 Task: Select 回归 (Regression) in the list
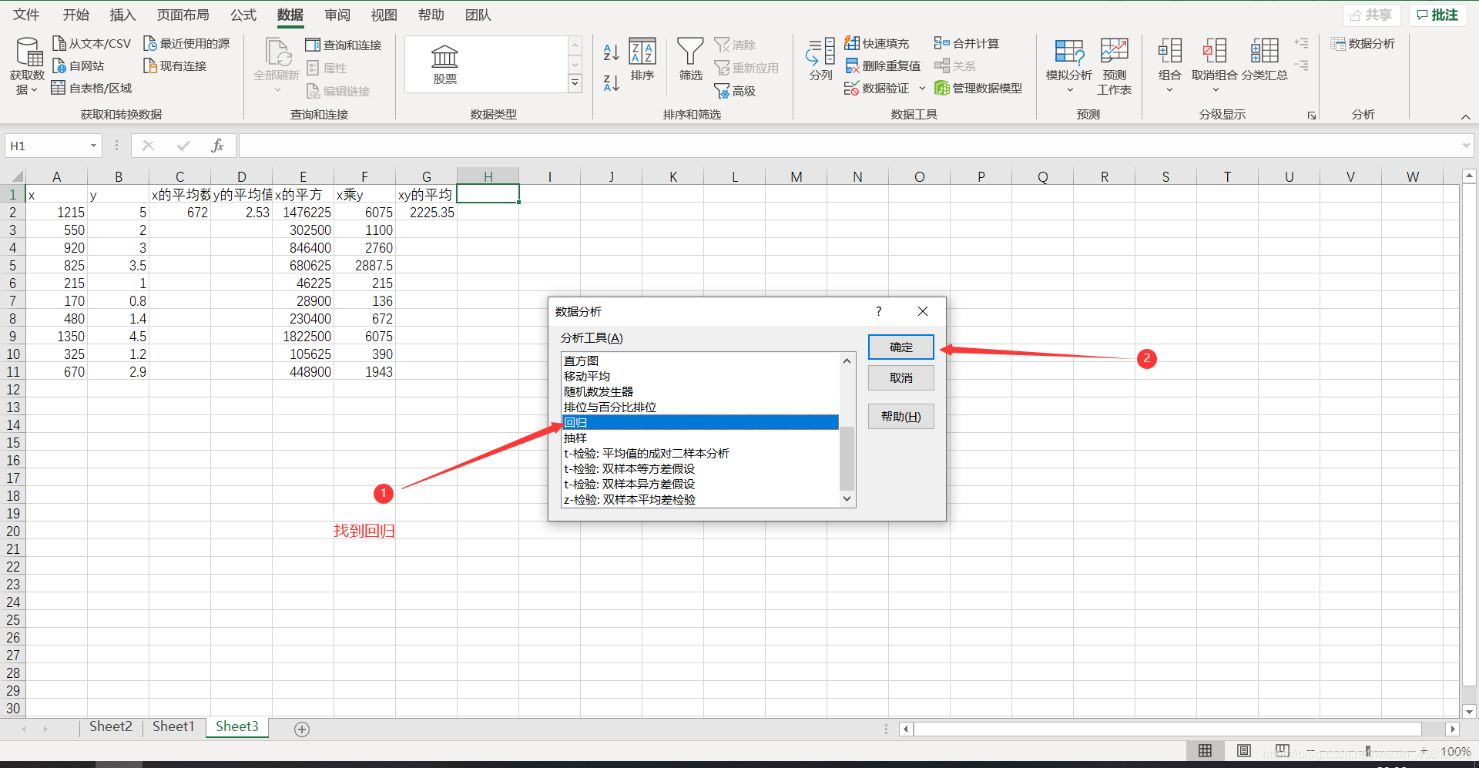pyautogui.click(x=700, y=422)
